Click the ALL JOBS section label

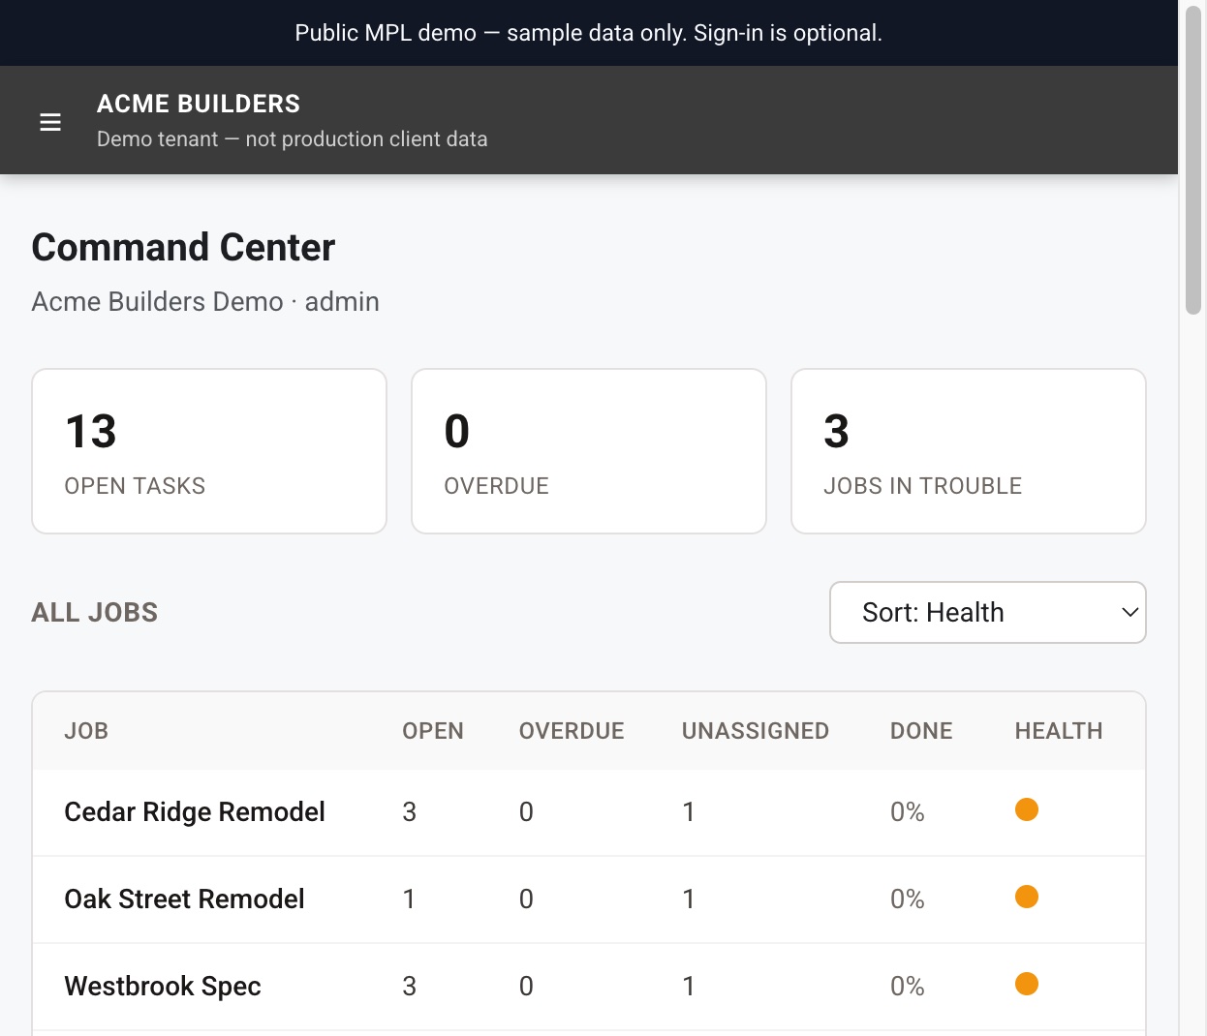pos(95,612)
